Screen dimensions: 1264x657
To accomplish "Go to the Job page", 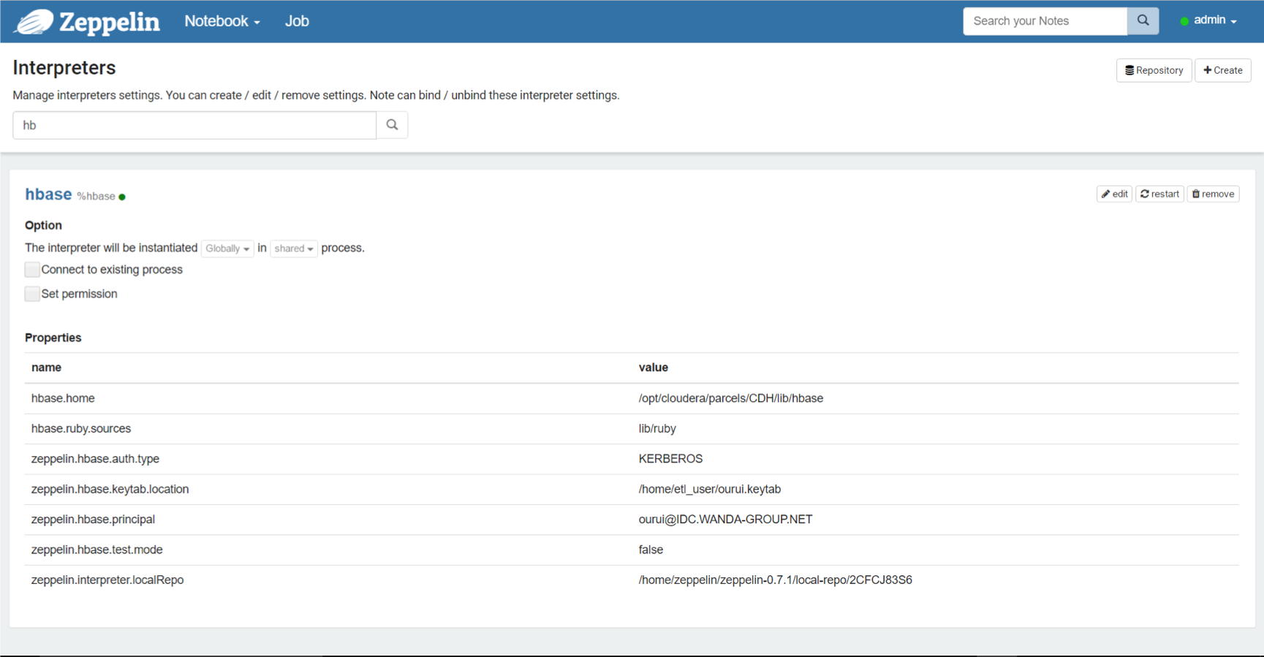I will 297,21.
